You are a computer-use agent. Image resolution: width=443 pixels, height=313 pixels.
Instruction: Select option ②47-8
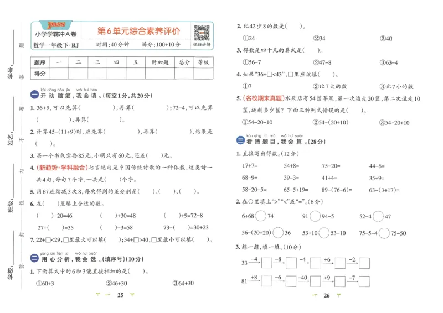point(322,62)
